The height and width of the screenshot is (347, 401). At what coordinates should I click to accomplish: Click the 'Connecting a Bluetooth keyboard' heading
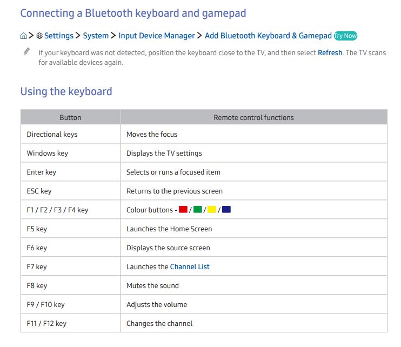click(133, 13)
